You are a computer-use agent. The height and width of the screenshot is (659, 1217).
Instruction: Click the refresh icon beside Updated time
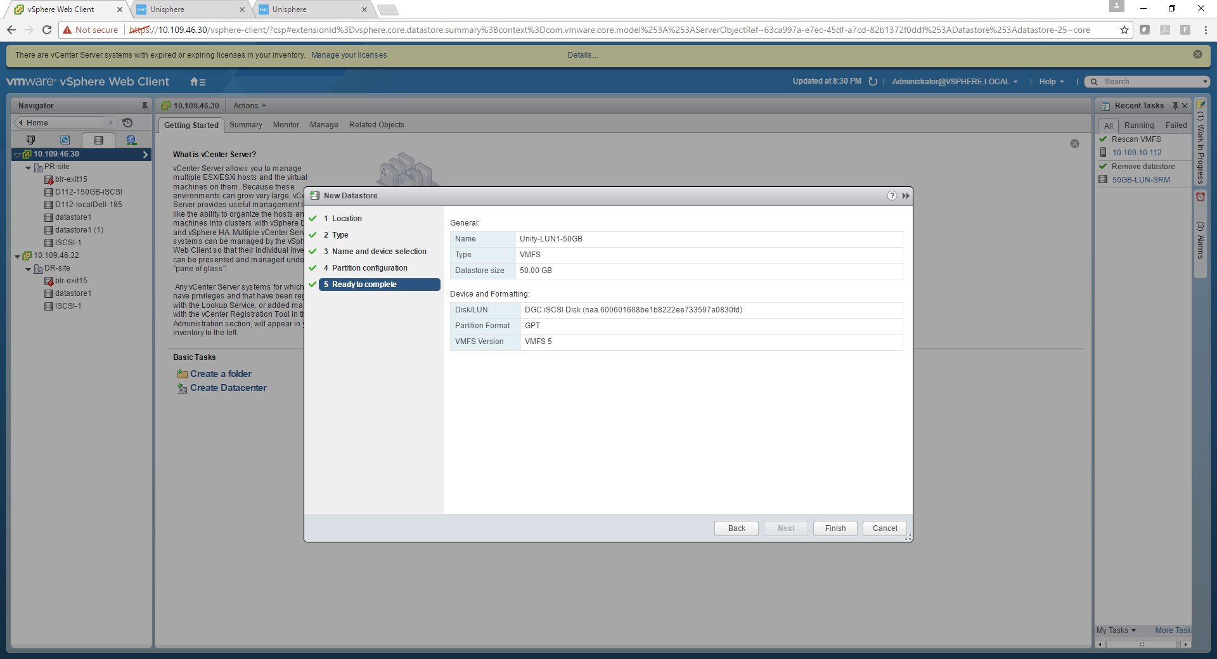[873, 82]
